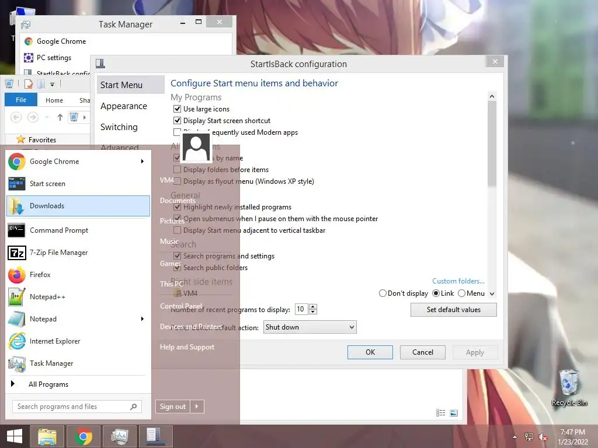The width and height of the screenshot is (598, 448).
Task: Open File Explorer from the taskbar
Action: [x=47, y=436]
